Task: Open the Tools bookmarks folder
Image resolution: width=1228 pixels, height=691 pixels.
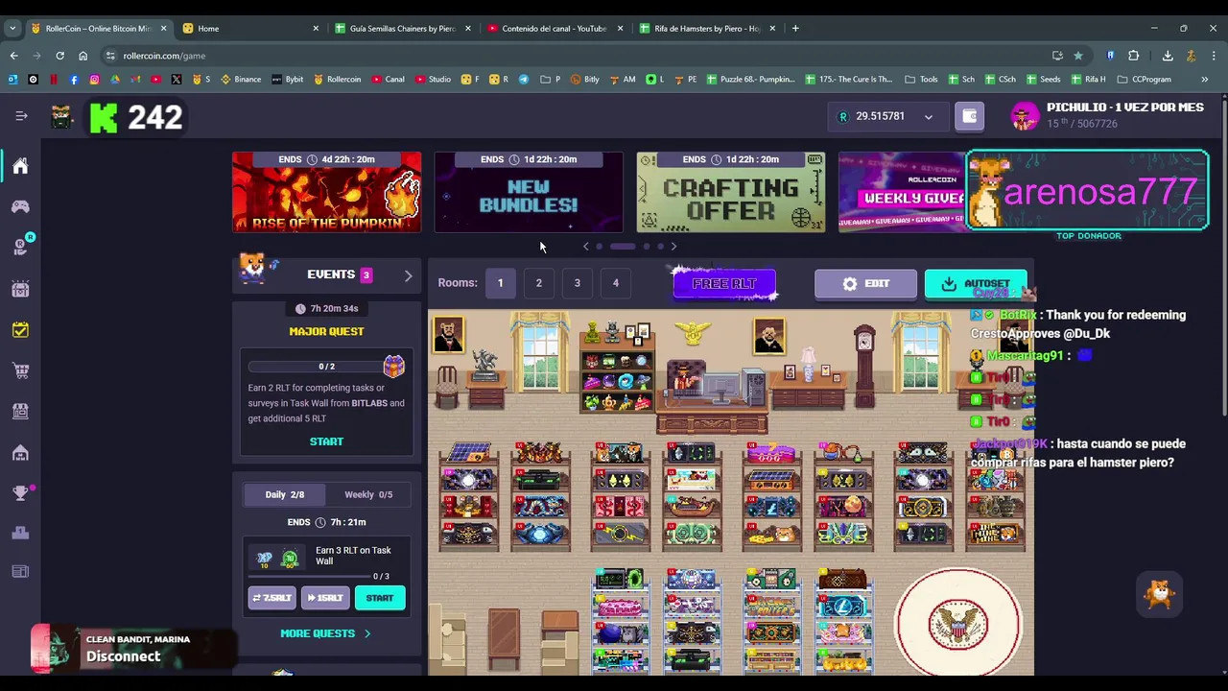Action: [x=922, y=80]
